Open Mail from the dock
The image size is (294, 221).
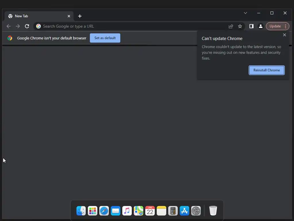coord(115,211)
